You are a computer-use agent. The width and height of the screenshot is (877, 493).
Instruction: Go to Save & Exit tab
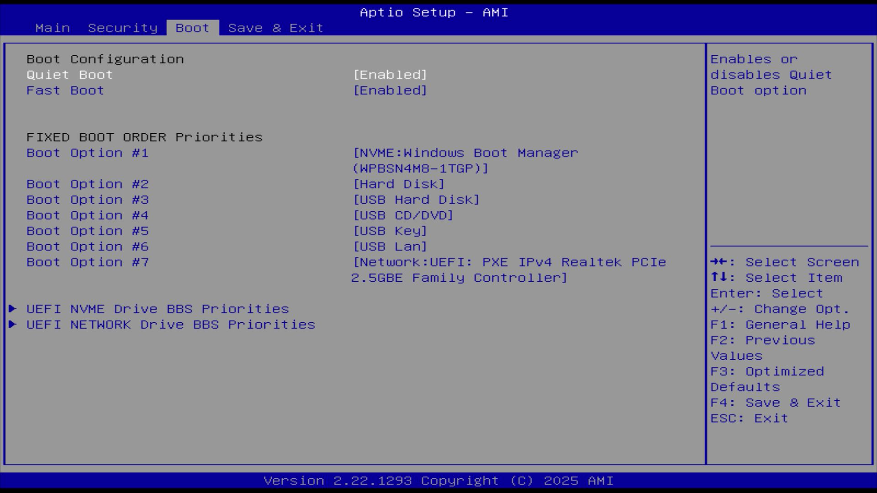coord(275,28)
